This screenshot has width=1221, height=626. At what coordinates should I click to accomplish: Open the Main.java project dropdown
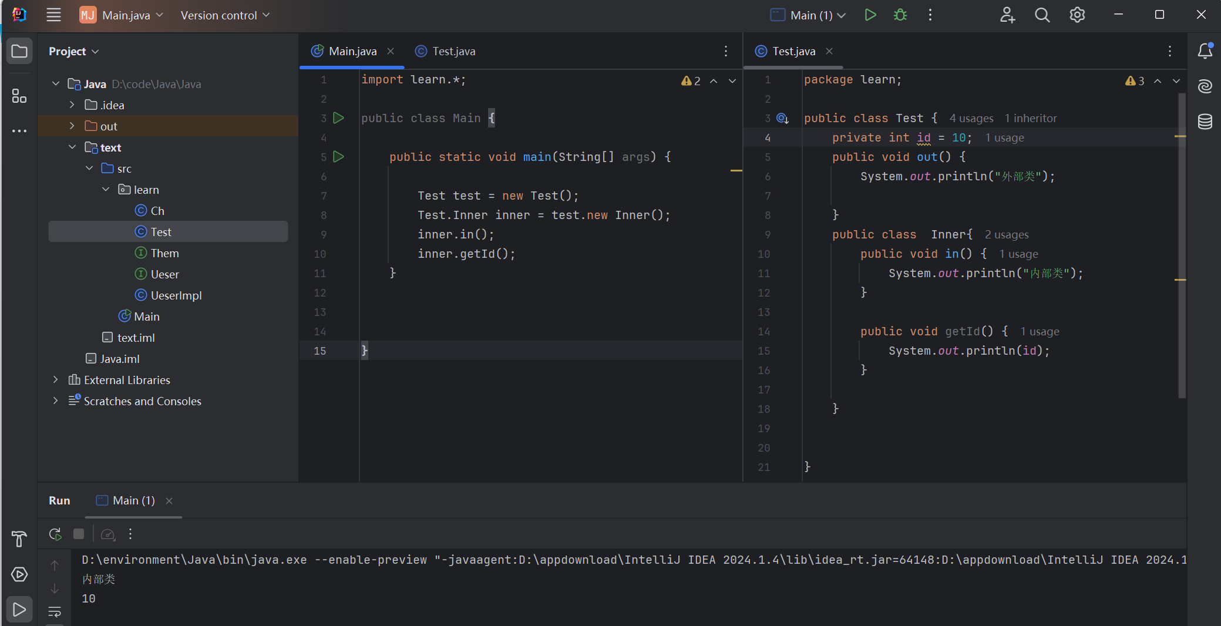[x=122, y=15]
